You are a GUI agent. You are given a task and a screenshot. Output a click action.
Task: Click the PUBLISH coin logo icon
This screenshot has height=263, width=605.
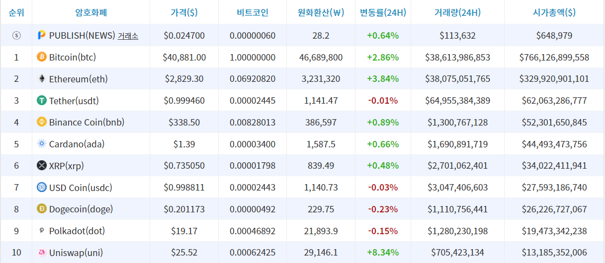[42, 35]
